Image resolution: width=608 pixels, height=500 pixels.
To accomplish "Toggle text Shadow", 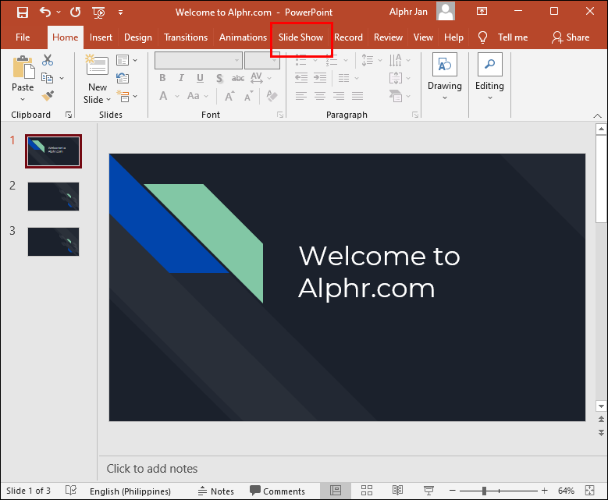I will (x=219, y=79).
